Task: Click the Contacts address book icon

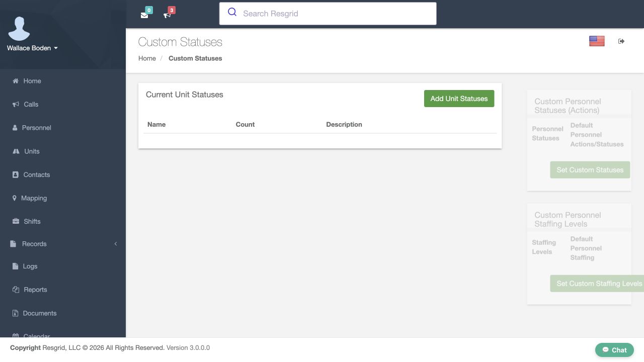Action: pos(15,175)
